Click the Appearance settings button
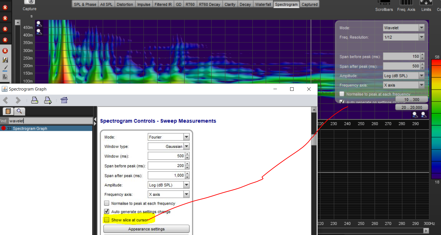The height and width of the screenshot is (235, 441). 146,229
